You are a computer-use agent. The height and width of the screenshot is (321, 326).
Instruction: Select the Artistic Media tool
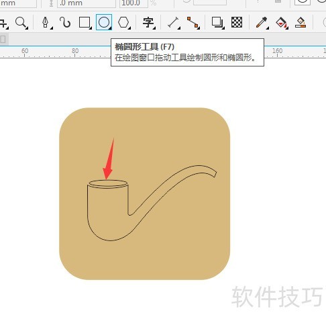click(65, 22)
